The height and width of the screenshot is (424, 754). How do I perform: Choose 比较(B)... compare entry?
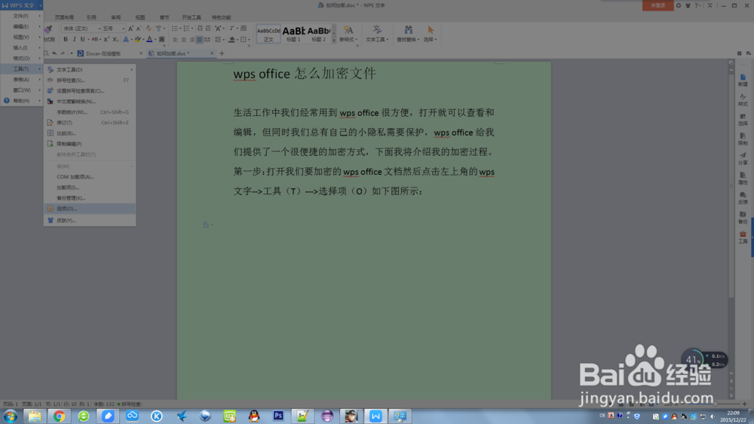tap(90, 133)
